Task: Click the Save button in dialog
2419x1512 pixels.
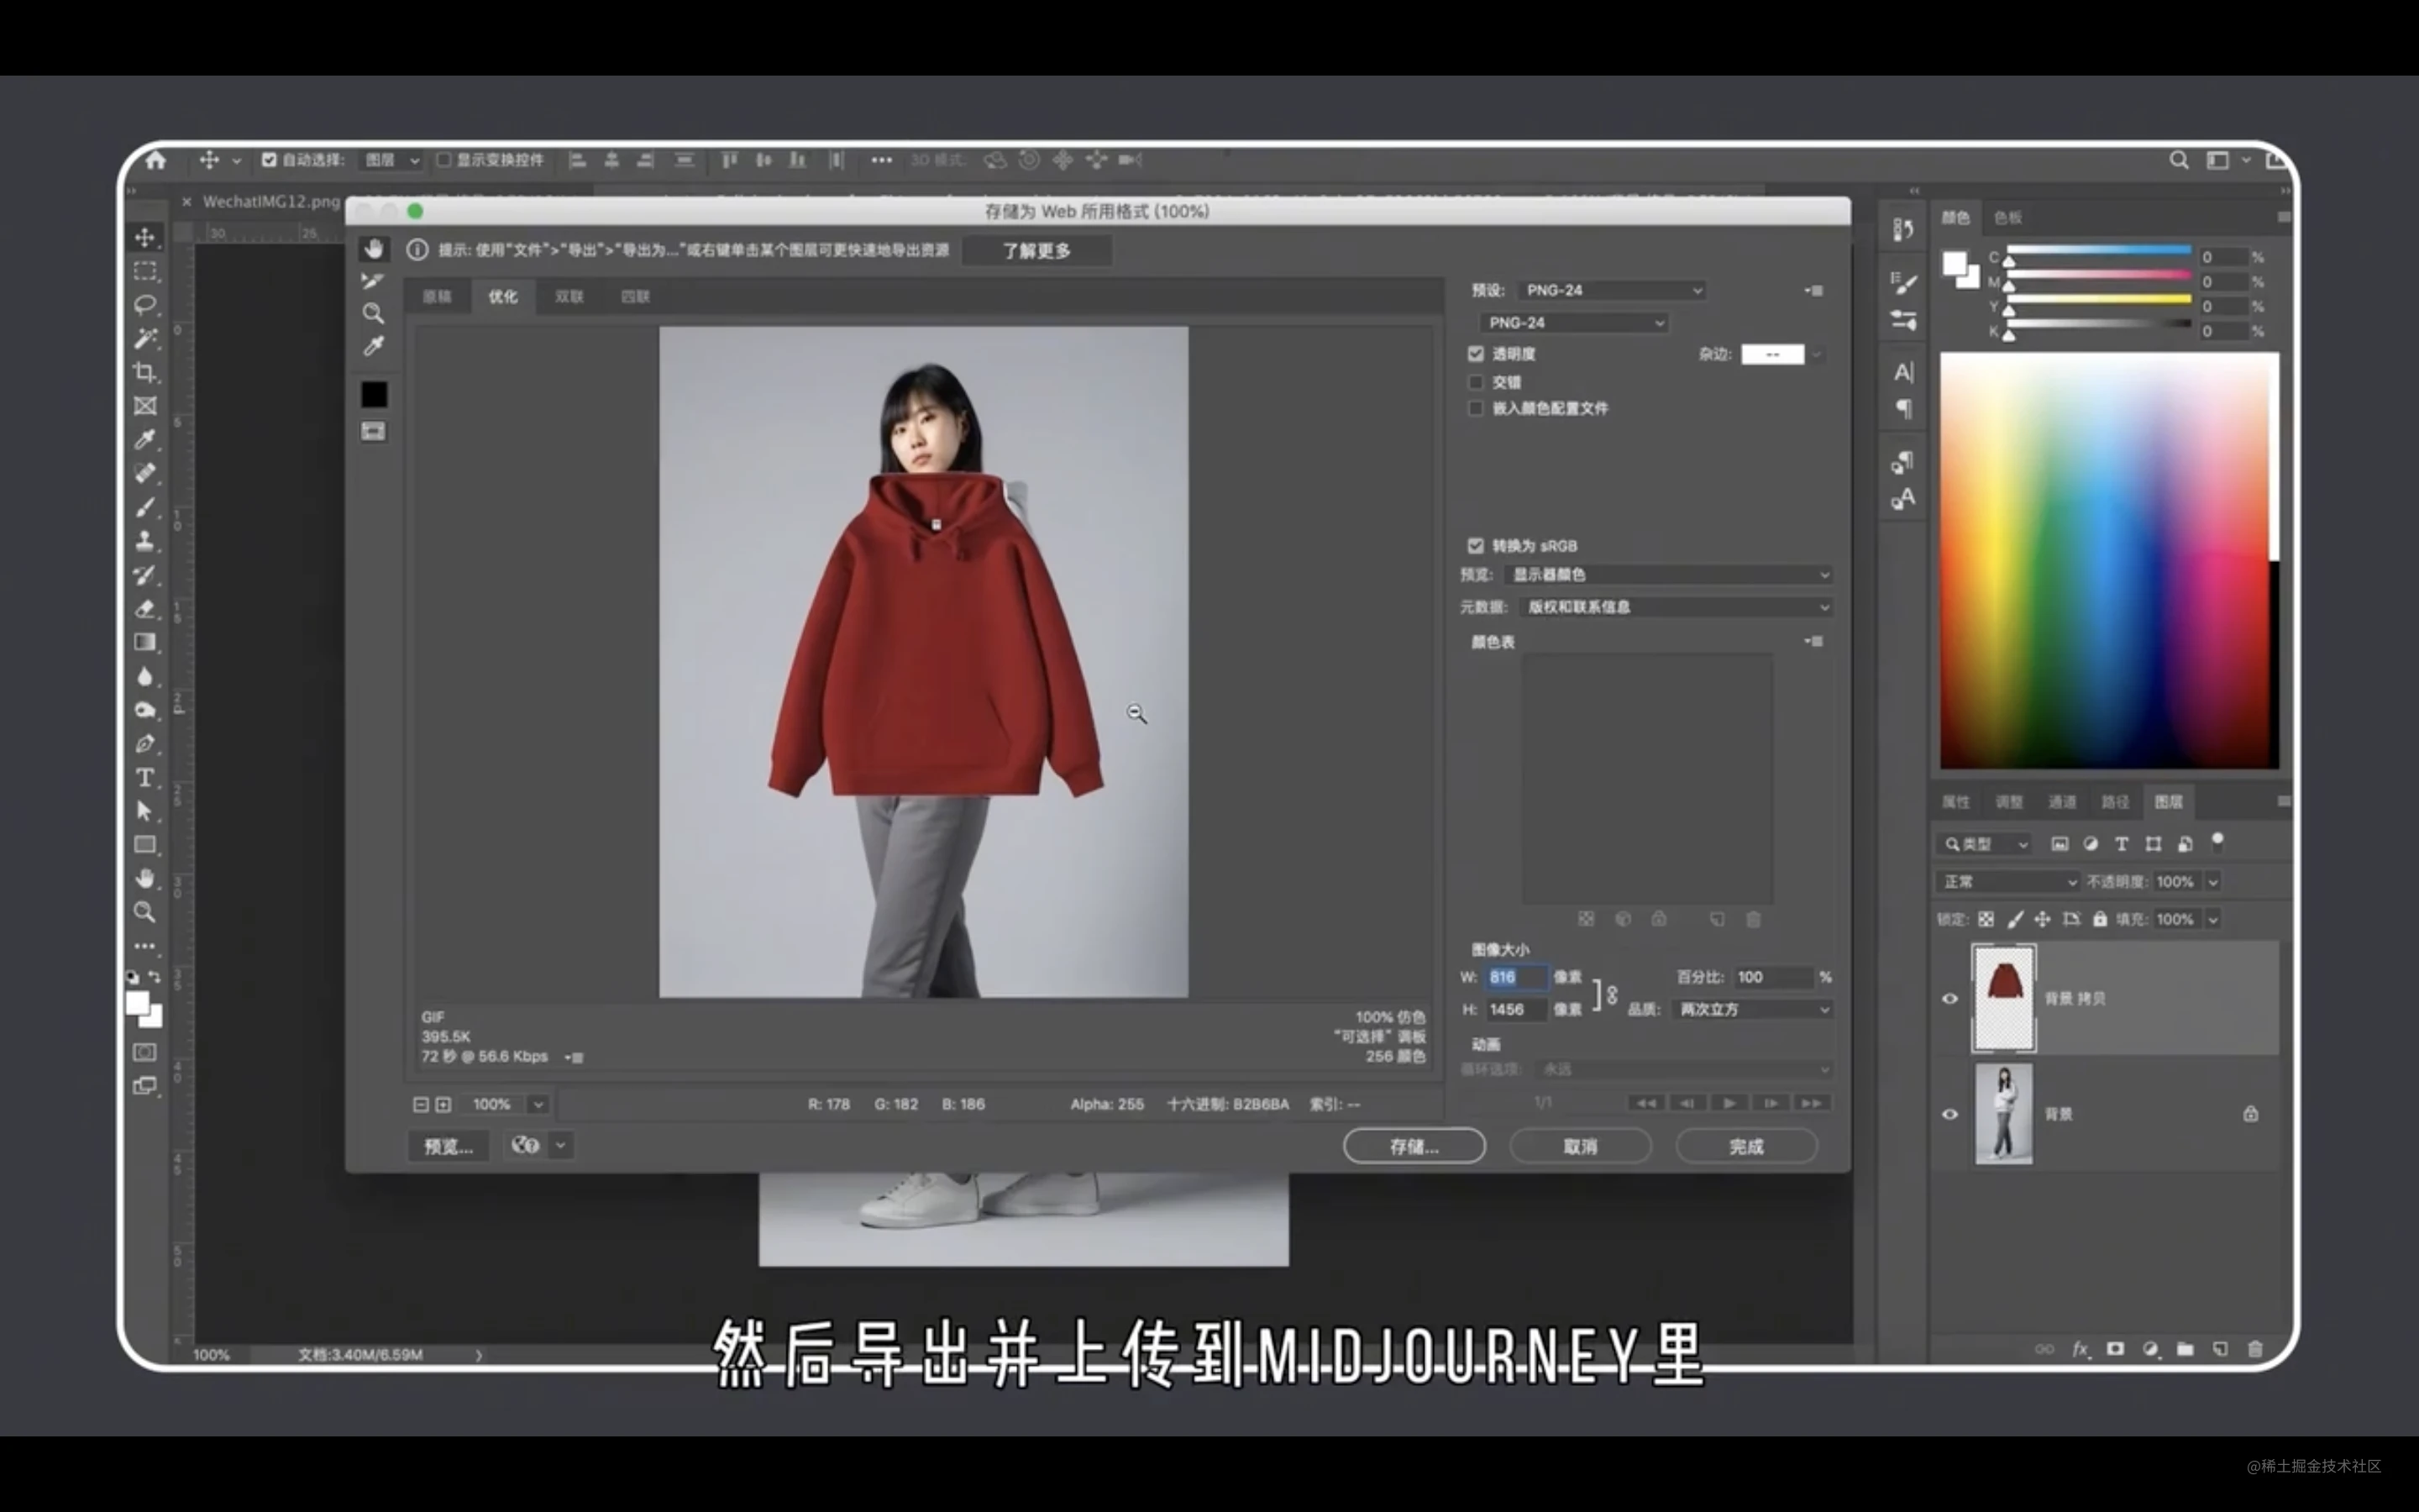Action: pyautogui.click(x=1414, y=1146)
